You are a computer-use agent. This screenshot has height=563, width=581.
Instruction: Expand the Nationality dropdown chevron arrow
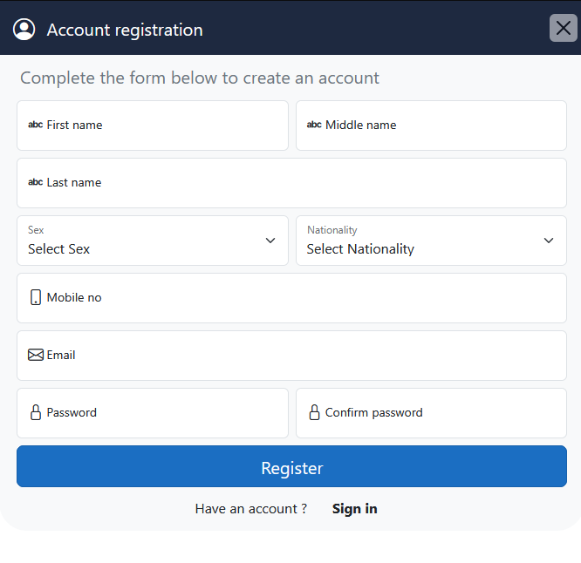pos(549,241)
